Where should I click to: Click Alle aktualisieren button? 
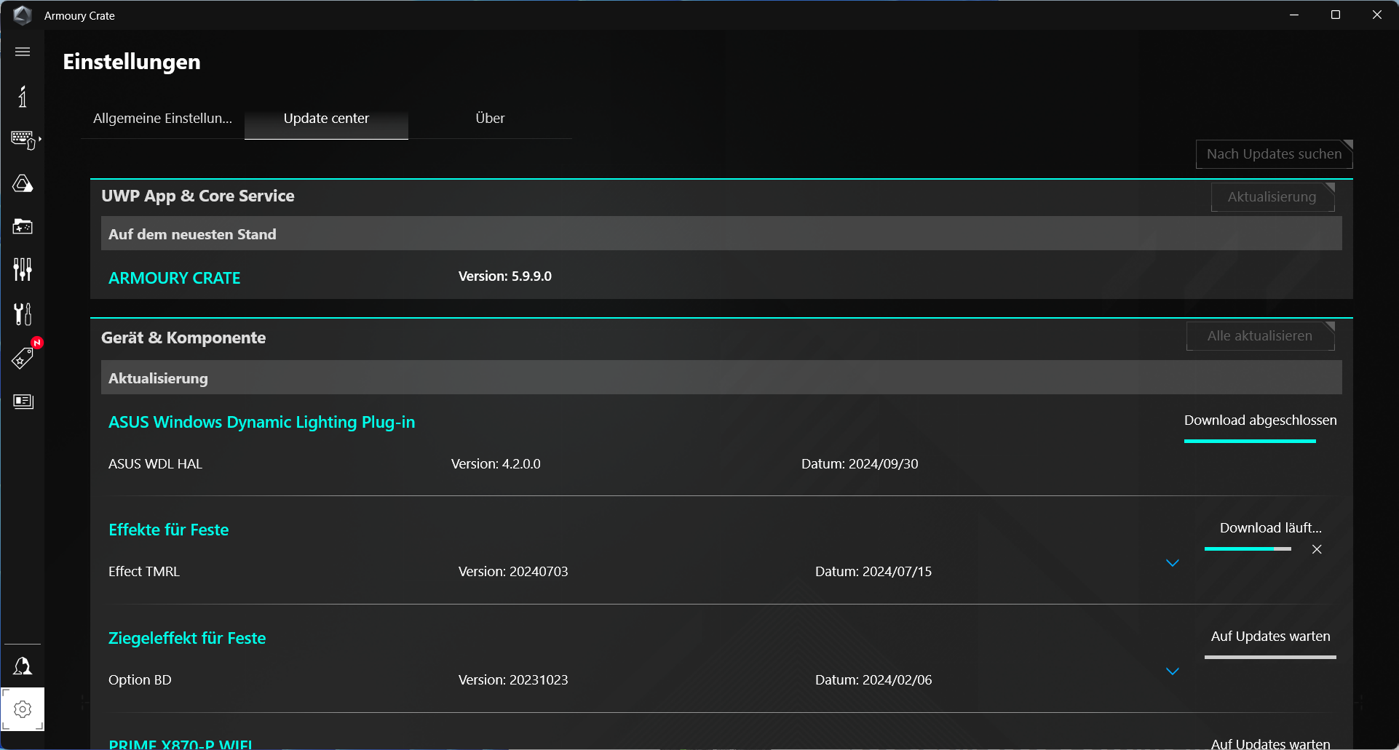tap(1260, 336)
